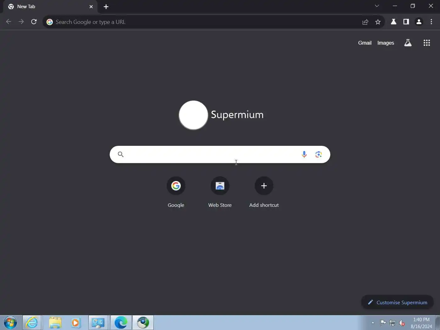Open the three-dot browser menu
440x330 pixels.
pyautogui.click(x=431, y=22)
